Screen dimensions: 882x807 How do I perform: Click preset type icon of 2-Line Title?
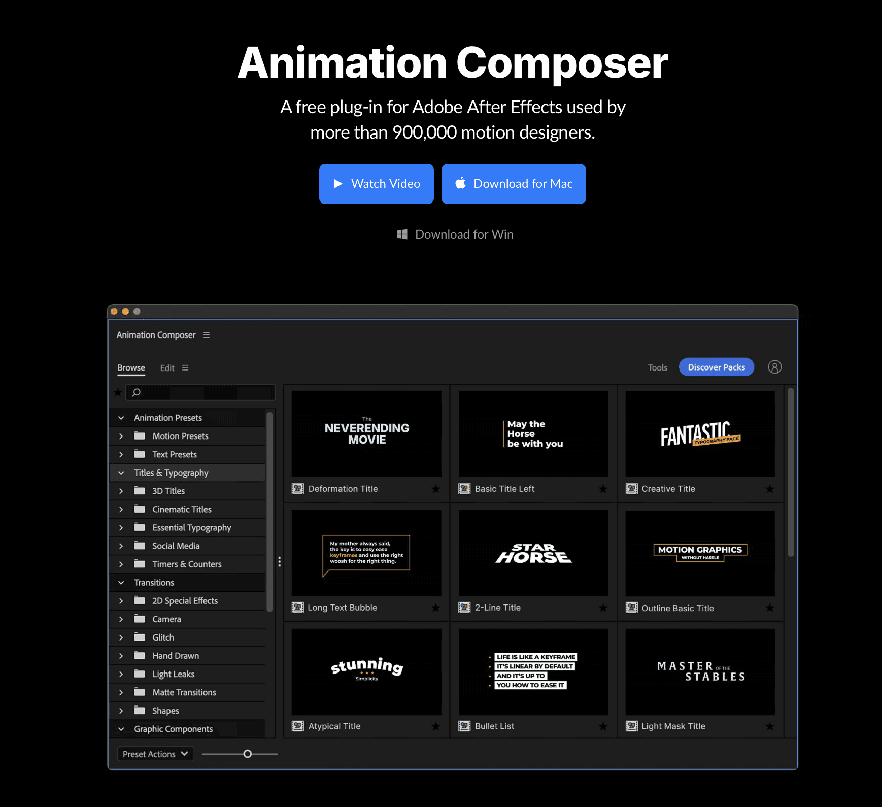point(464,608)
